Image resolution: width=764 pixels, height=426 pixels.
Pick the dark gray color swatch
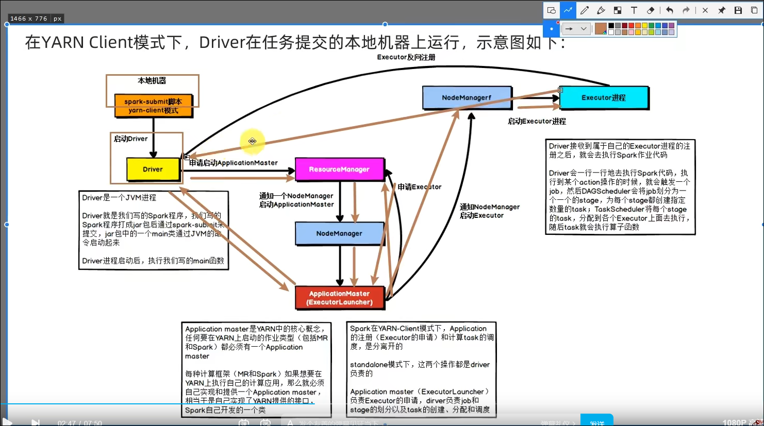click(x=618, y=26)
